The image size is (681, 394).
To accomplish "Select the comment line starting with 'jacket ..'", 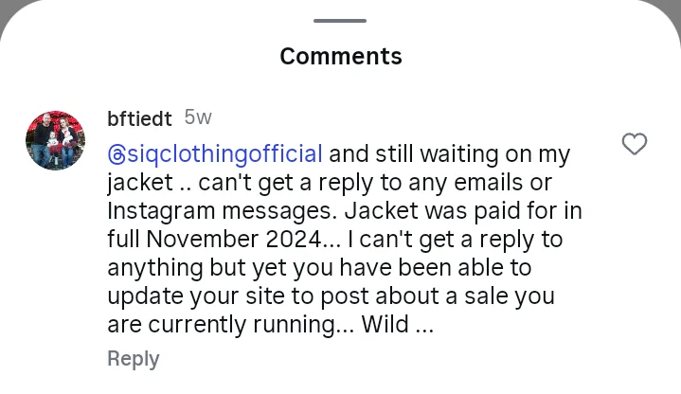I will (330, 183).
